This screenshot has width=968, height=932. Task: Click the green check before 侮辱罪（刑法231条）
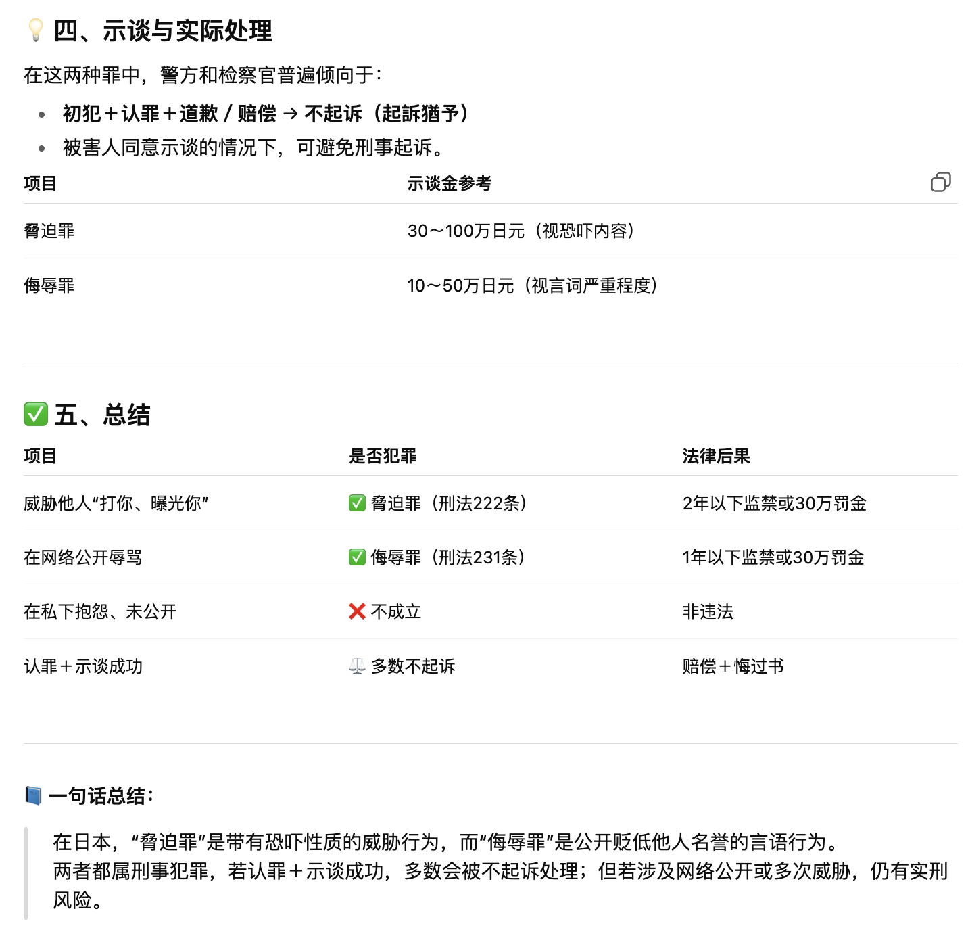tap(357, 557)
